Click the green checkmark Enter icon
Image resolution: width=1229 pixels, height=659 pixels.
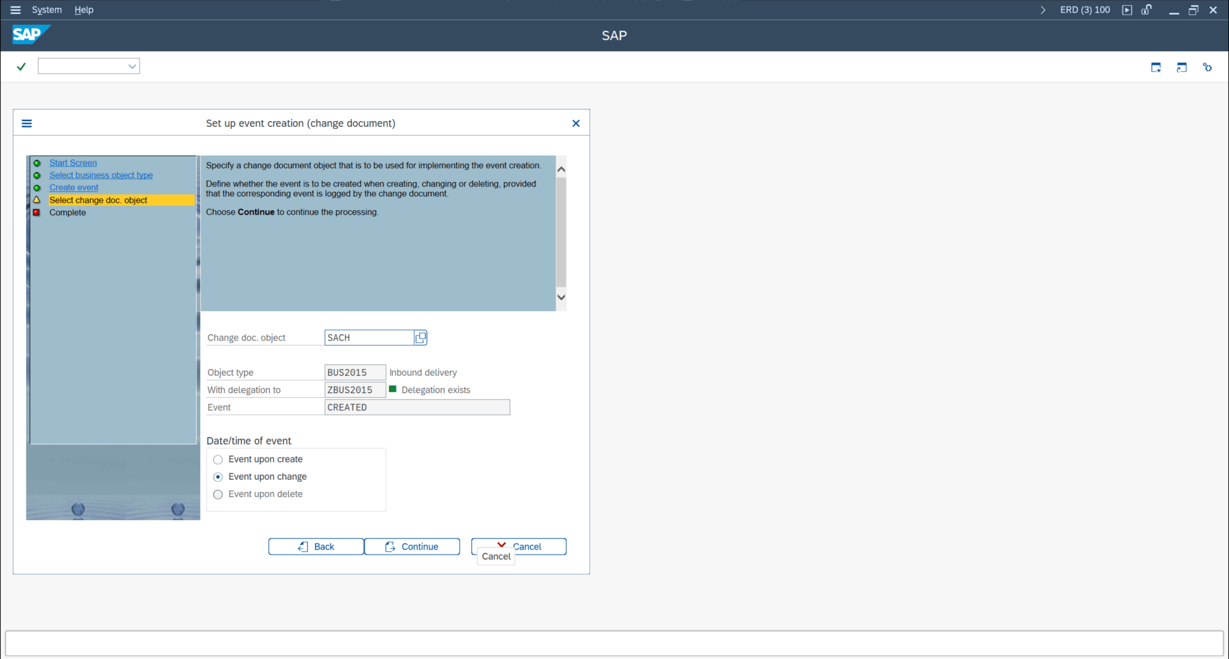click(x=21, y=67)
